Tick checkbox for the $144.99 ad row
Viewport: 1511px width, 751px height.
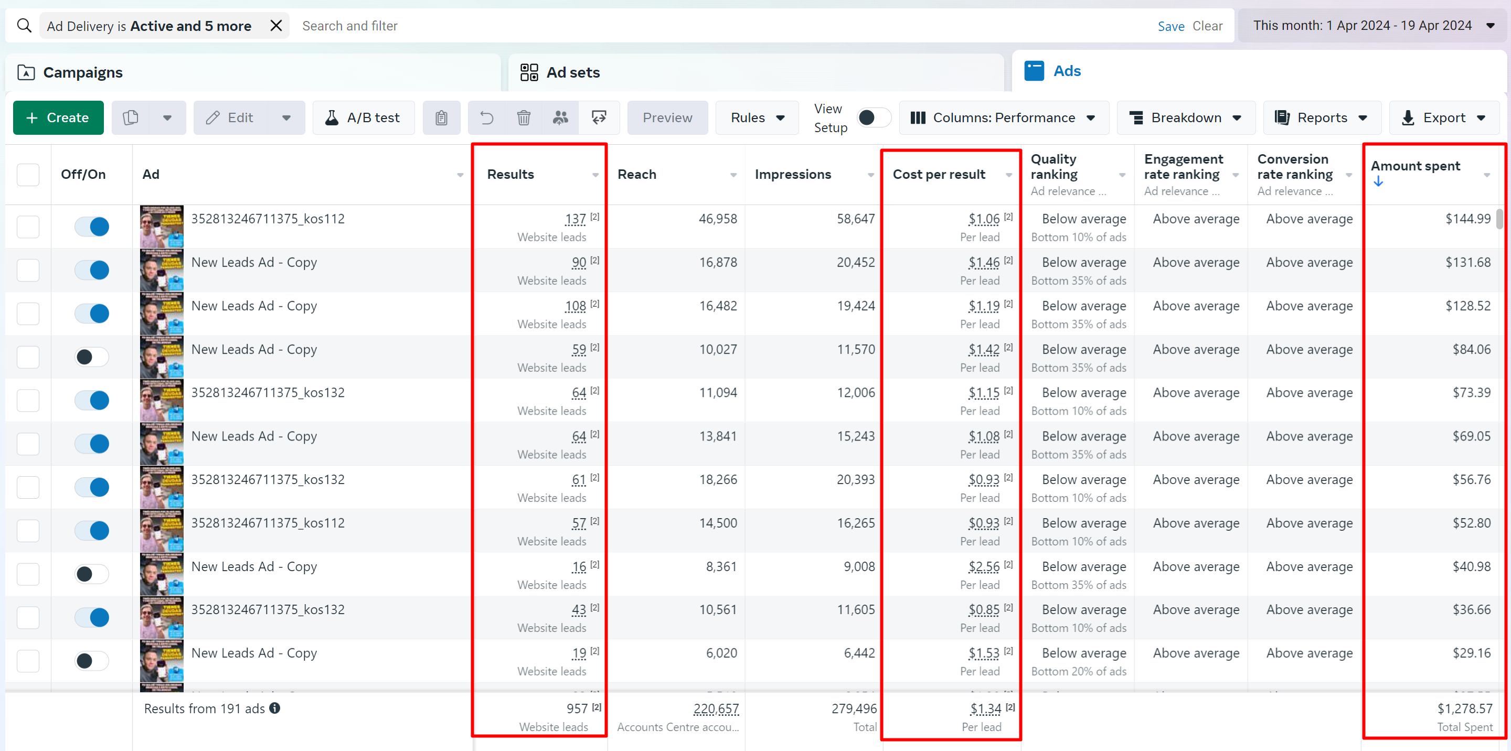28,227
